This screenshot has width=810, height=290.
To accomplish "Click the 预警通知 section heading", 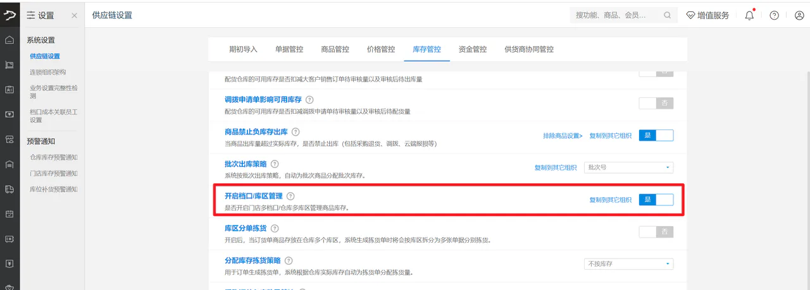I will 40,141.
